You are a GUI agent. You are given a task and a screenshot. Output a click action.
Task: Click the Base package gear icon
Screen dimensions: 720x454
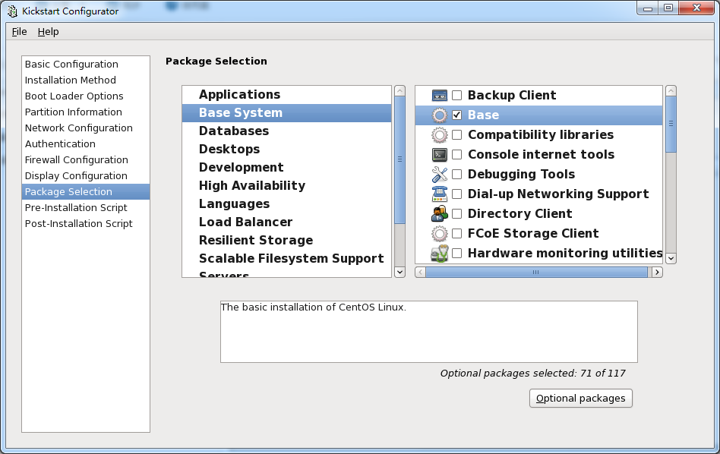tap(440, 115)
